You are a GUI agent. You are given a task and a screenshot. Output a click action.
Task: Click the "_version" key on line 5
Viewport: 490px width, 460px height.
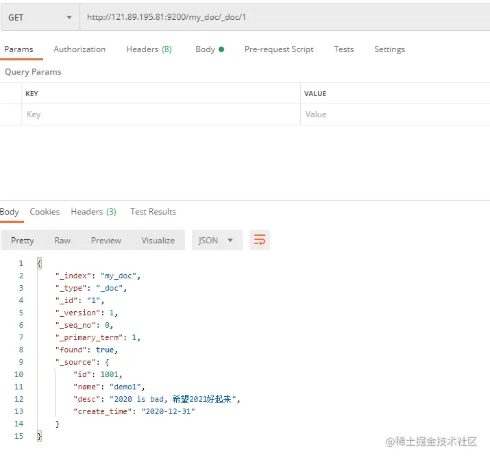pos(78,313)
